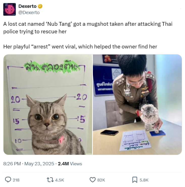
Task: Open the cat mugshot photo
Action: point(48,104)
